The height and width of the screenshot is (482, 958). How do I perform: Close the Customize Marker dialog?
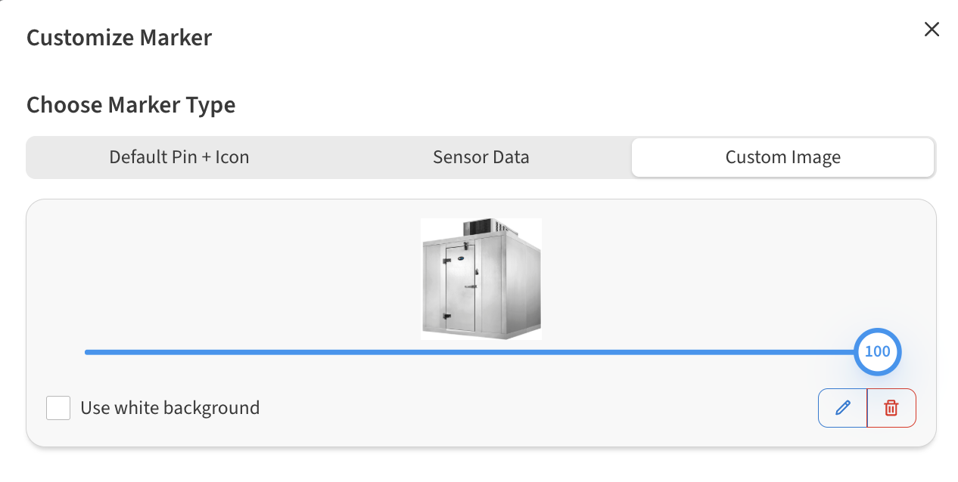(932, 29)
